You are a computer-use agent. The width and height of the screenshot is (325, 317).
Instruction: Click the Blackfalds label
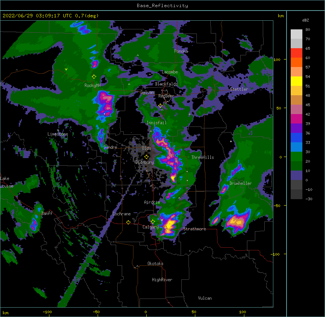166,84
